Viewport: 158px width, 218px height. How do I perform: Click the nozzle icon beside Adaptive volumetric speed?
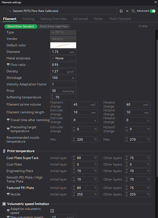8,211
